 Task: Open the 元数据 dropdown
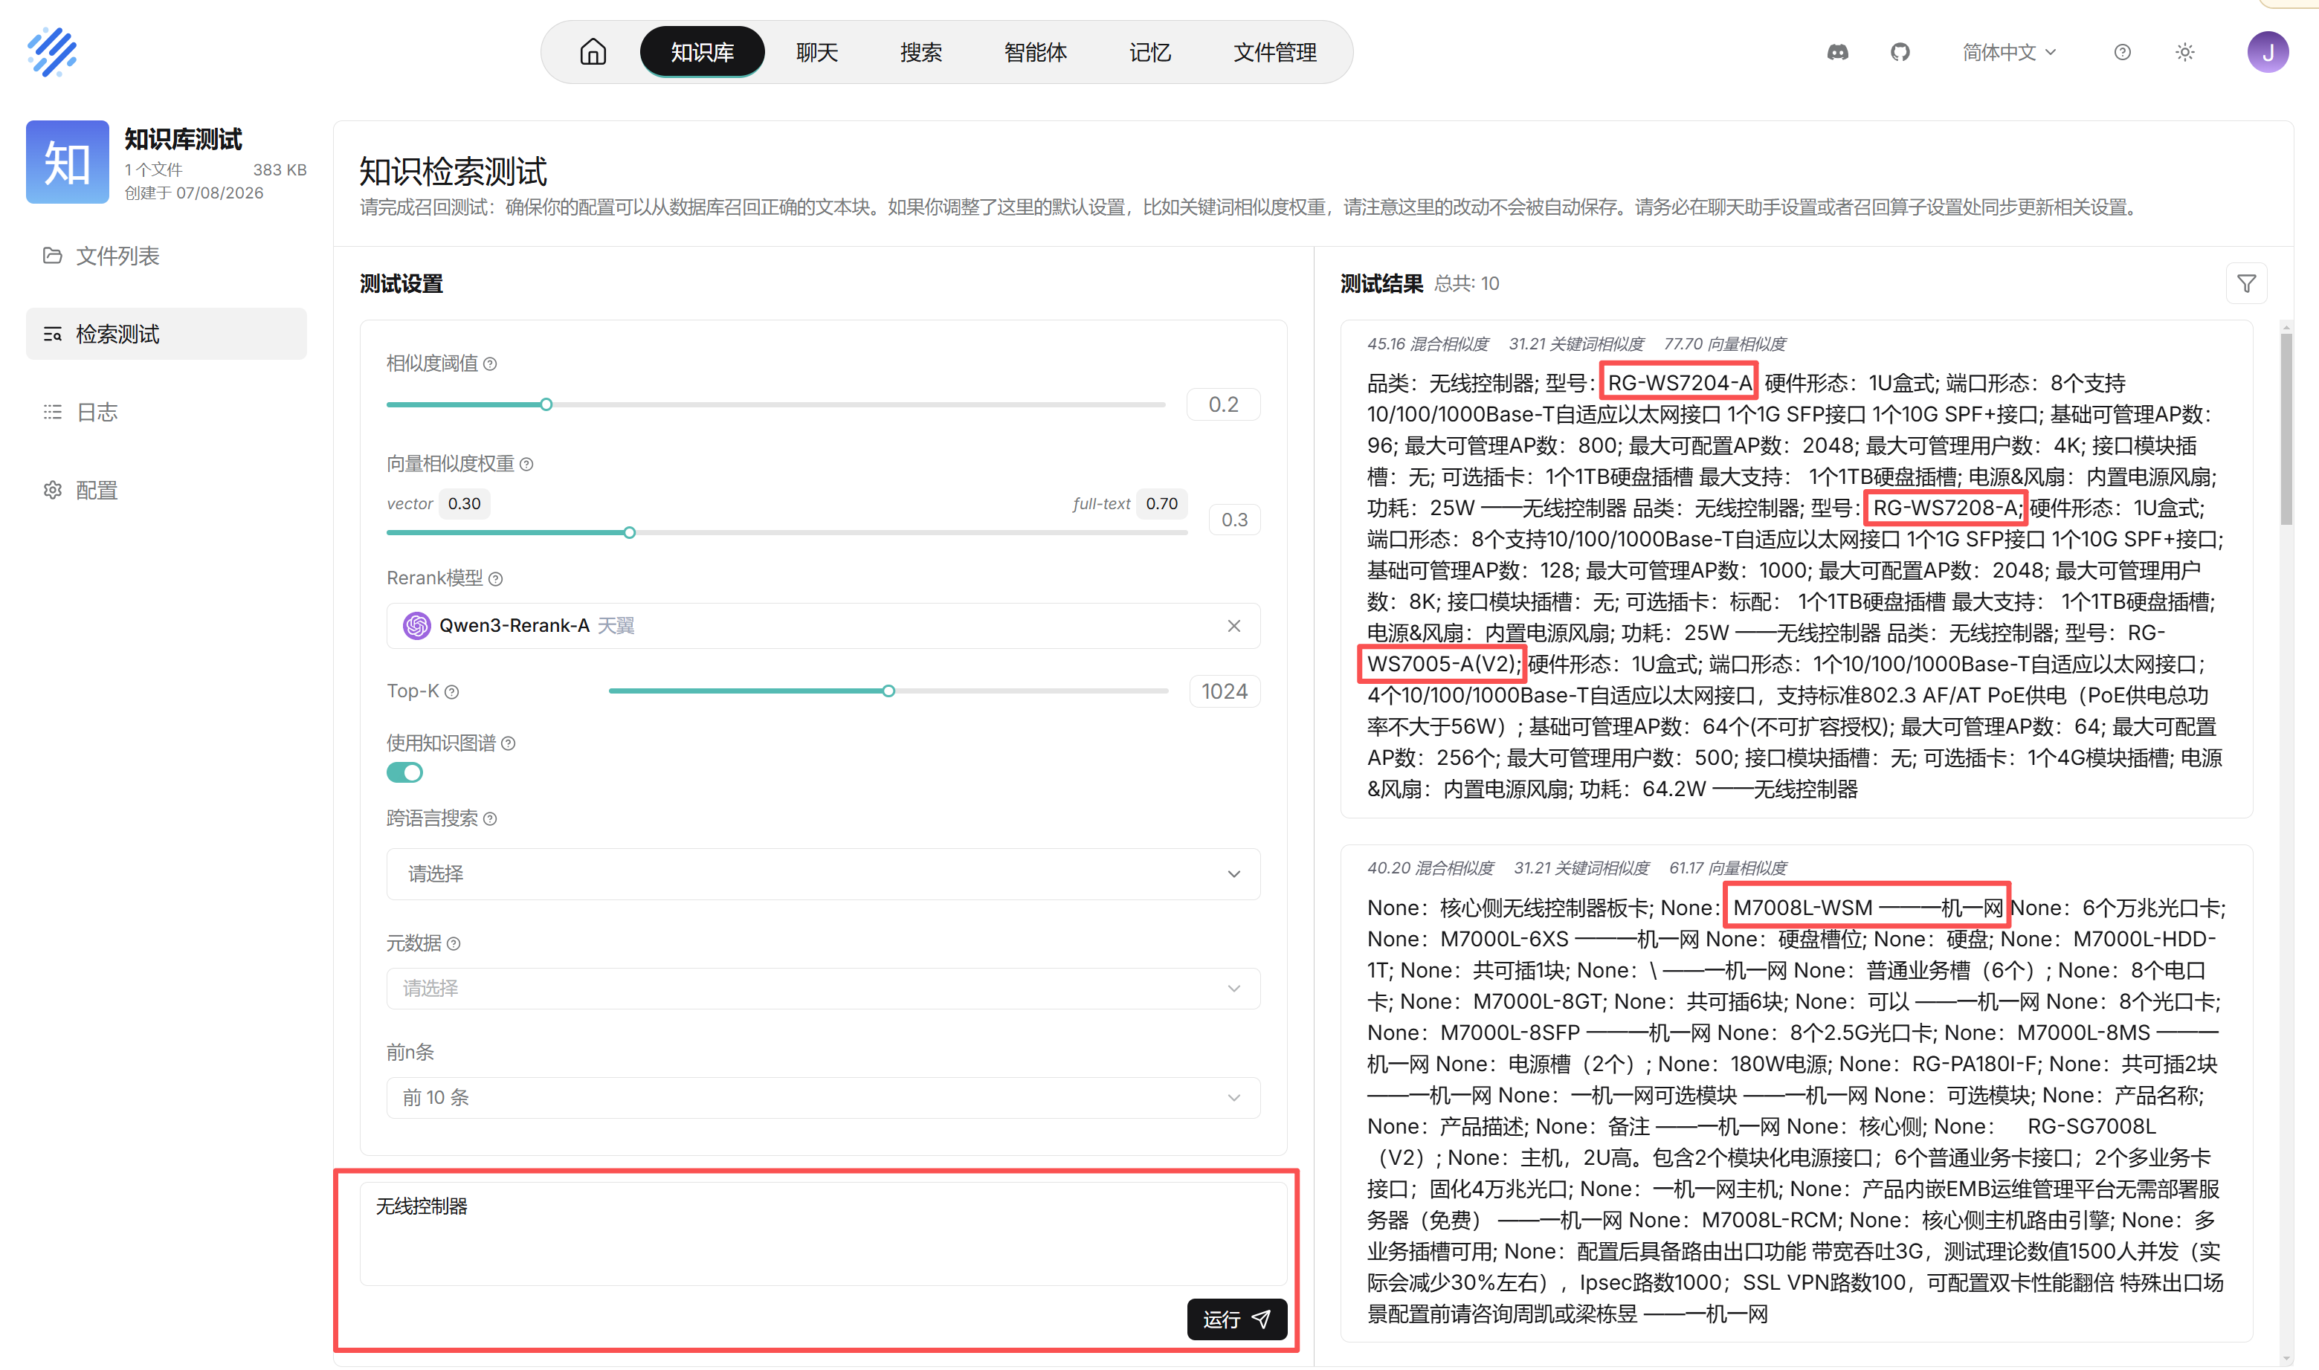coord(822,988)
